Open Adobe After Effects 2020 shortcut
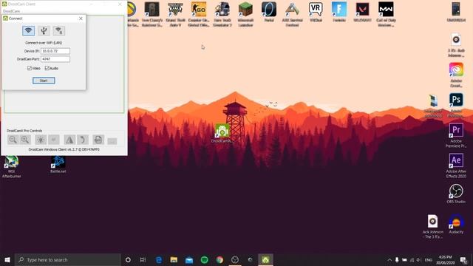Viewport: 473px width, 266px height. point(456,166)
